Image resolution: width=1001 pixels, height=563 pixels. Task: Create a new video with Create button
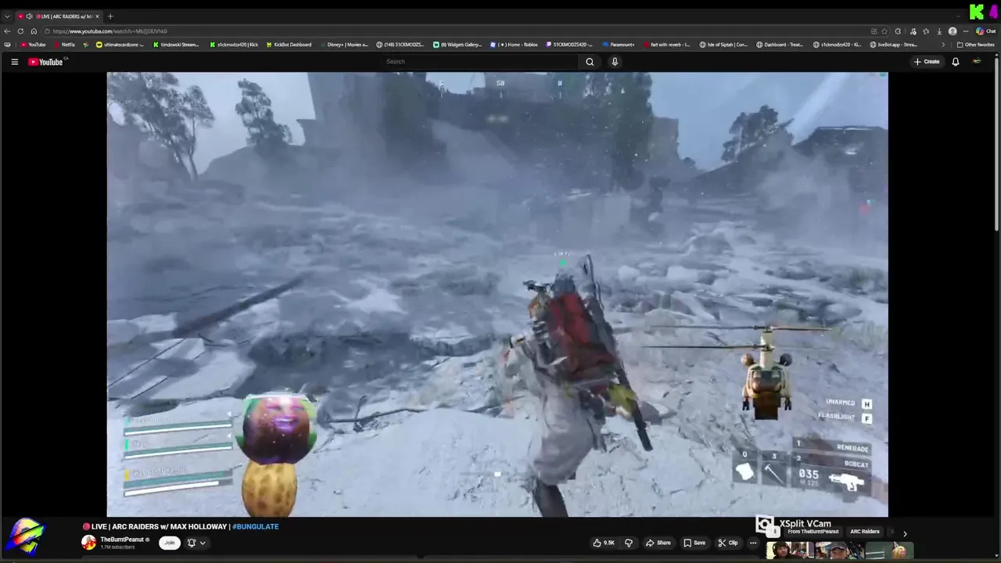[927, 62]
